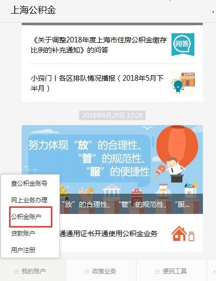Click the orange house and USB icon

183,234
